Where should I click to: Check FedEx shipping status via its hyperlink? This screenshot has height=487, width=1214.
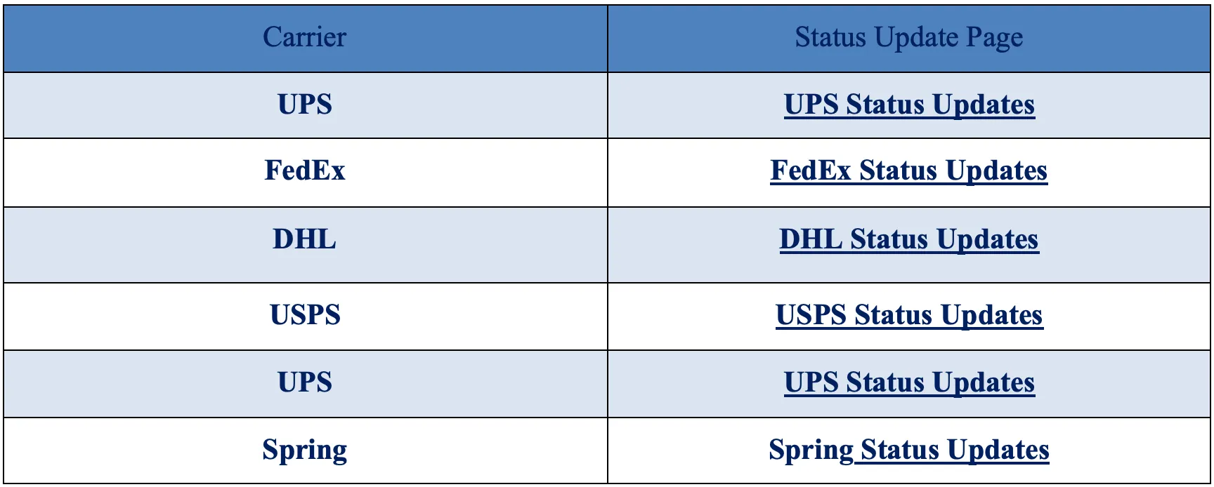908,171
